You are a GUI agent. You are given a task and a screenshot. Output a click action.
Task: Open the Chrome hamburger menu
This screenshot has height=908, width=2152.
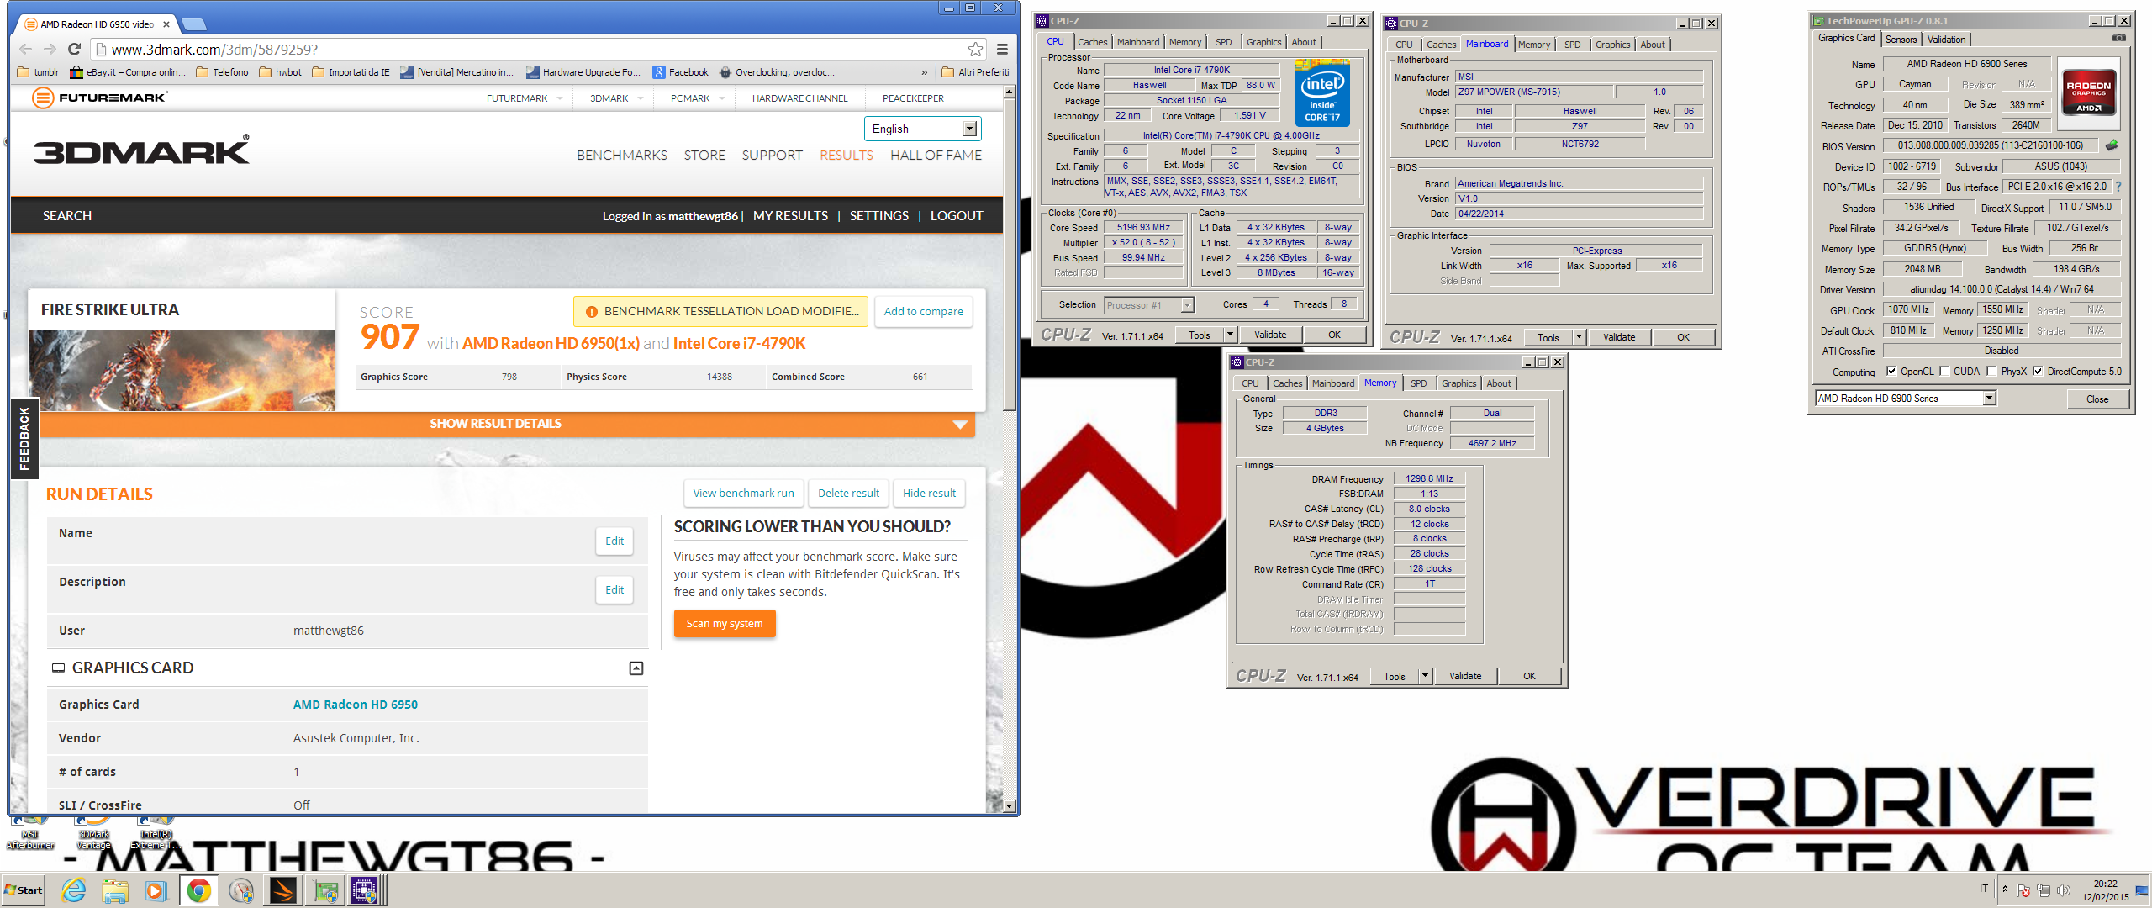1002,50
